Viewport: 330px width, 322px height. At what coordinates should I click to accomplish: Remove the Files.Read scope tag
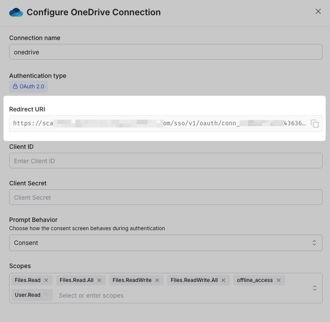click(46, 280)
